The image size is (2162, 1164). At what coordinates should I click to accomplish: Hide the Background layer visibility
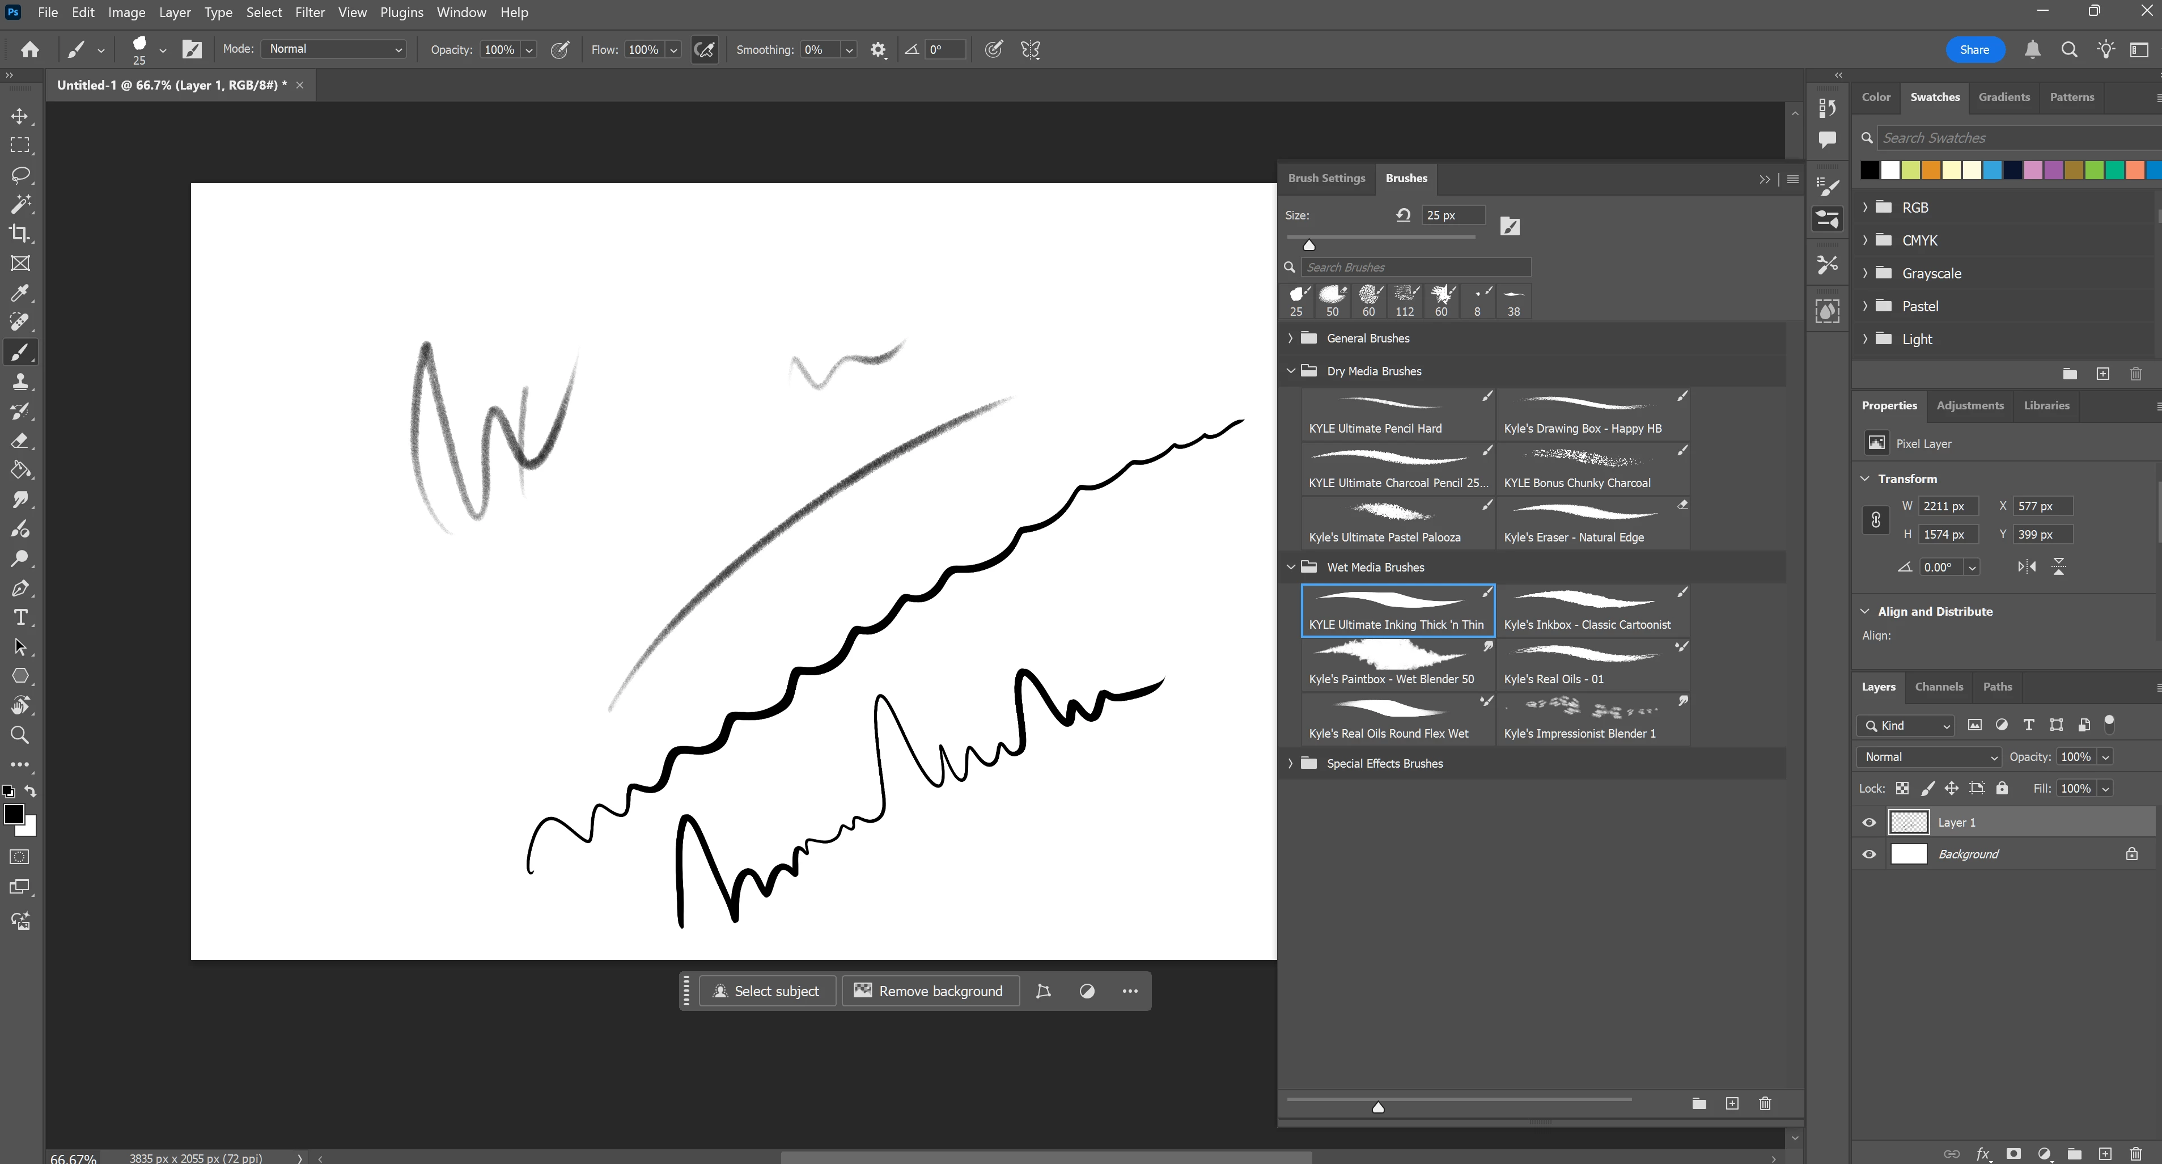(1869, 854)
